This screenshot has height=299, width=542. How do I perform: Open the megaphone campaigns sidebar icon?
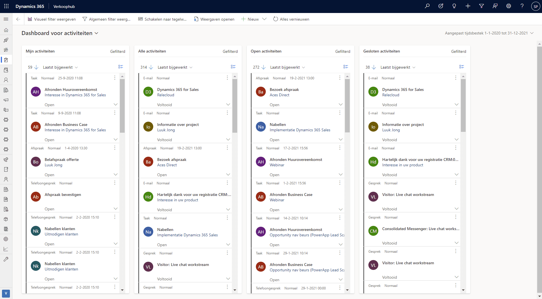[x=6, y=100]
